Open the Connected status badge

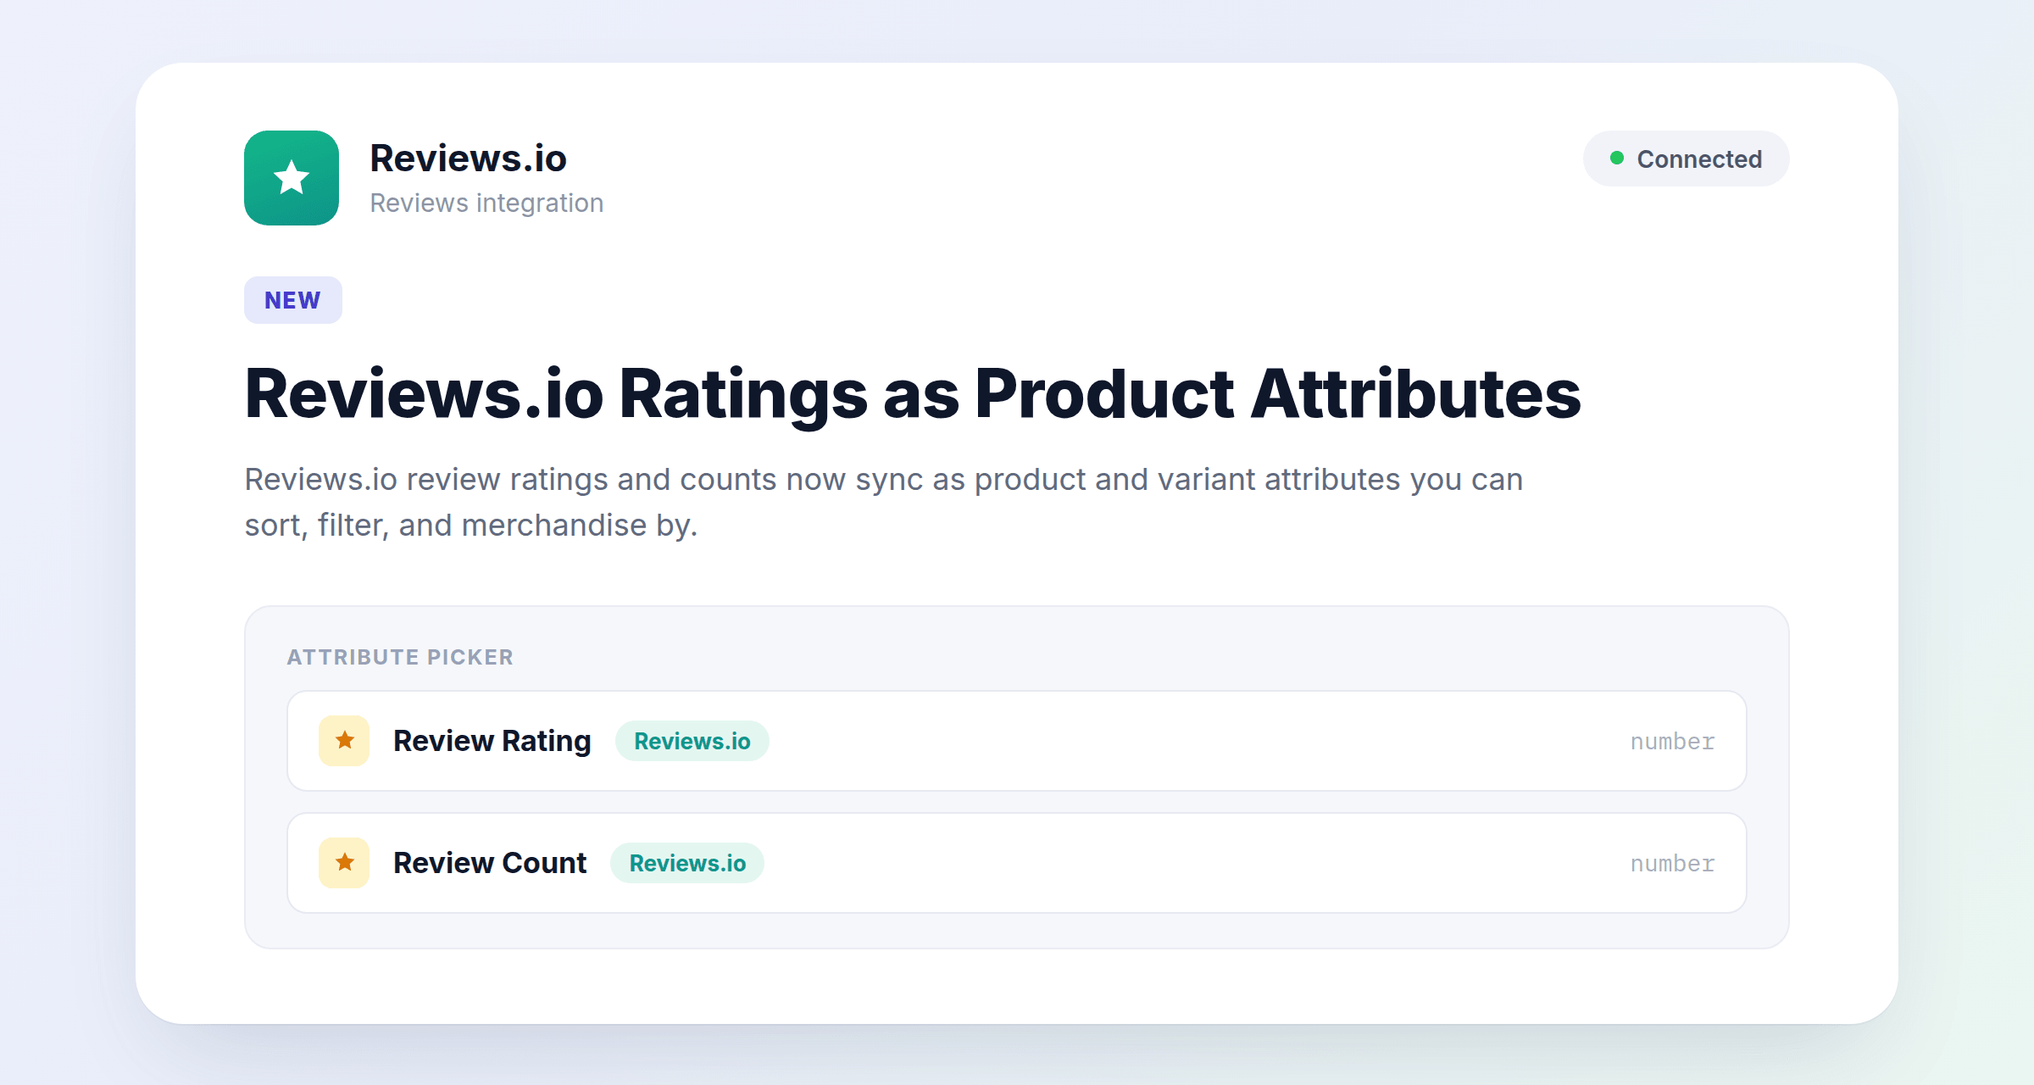coord(1686,159)
